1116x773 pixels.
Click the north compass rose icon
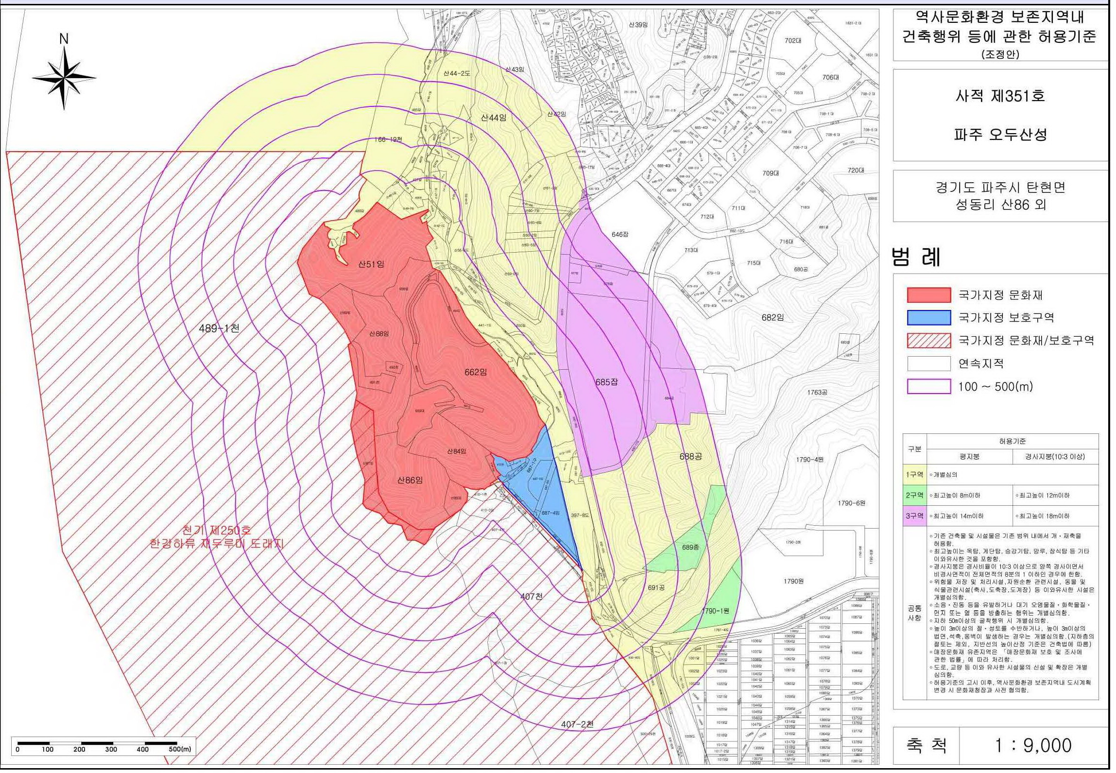[64, 78]
